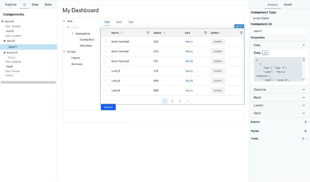Click link-B in Kevin Sandra2 row

pyautogui.click(x=189, y=61)
